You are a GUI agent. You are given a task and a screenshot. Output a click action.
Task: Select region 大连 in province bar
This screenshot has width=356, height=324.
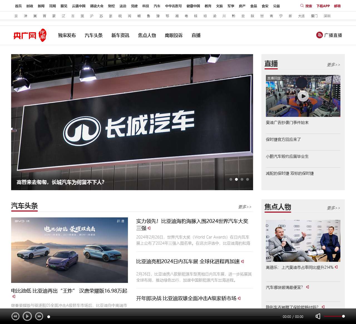(x=301, y=16)
